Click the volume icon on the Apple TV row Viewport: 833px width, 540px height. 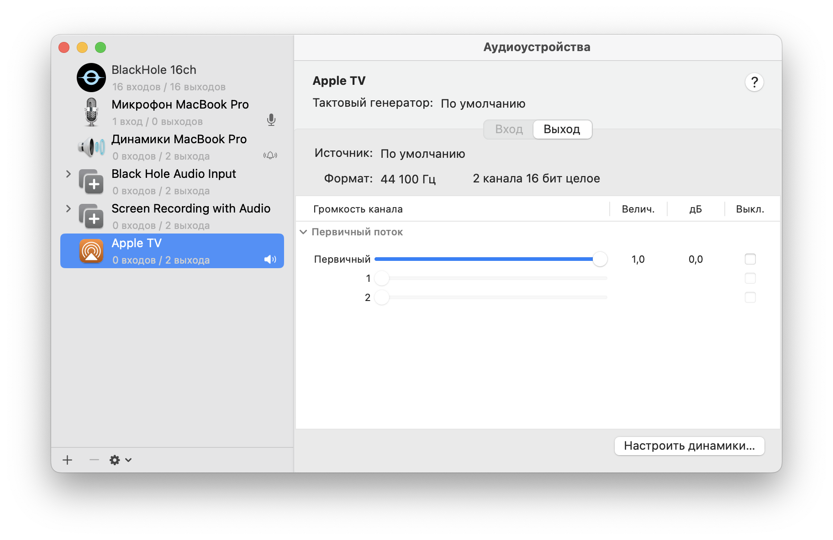(x=270, y=260)
